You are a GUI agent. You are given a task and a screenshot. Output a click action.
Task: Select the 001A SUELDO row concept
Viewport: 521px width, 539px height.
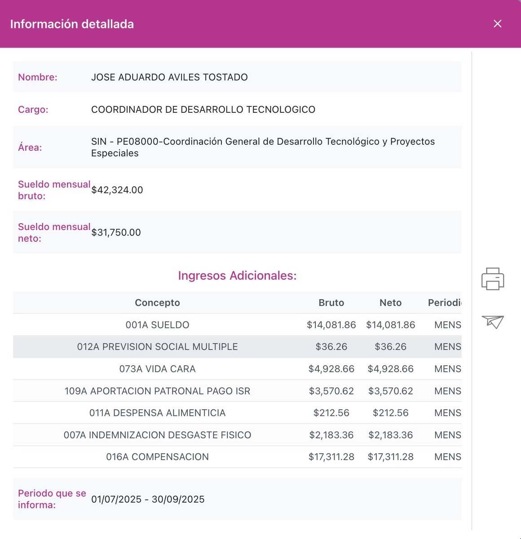157,325
